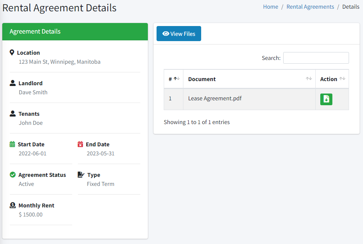The height and width of the screenshot is (244, 363).
Task: Select the Lease Agreement.pdf table row
Action: [256, 99]
